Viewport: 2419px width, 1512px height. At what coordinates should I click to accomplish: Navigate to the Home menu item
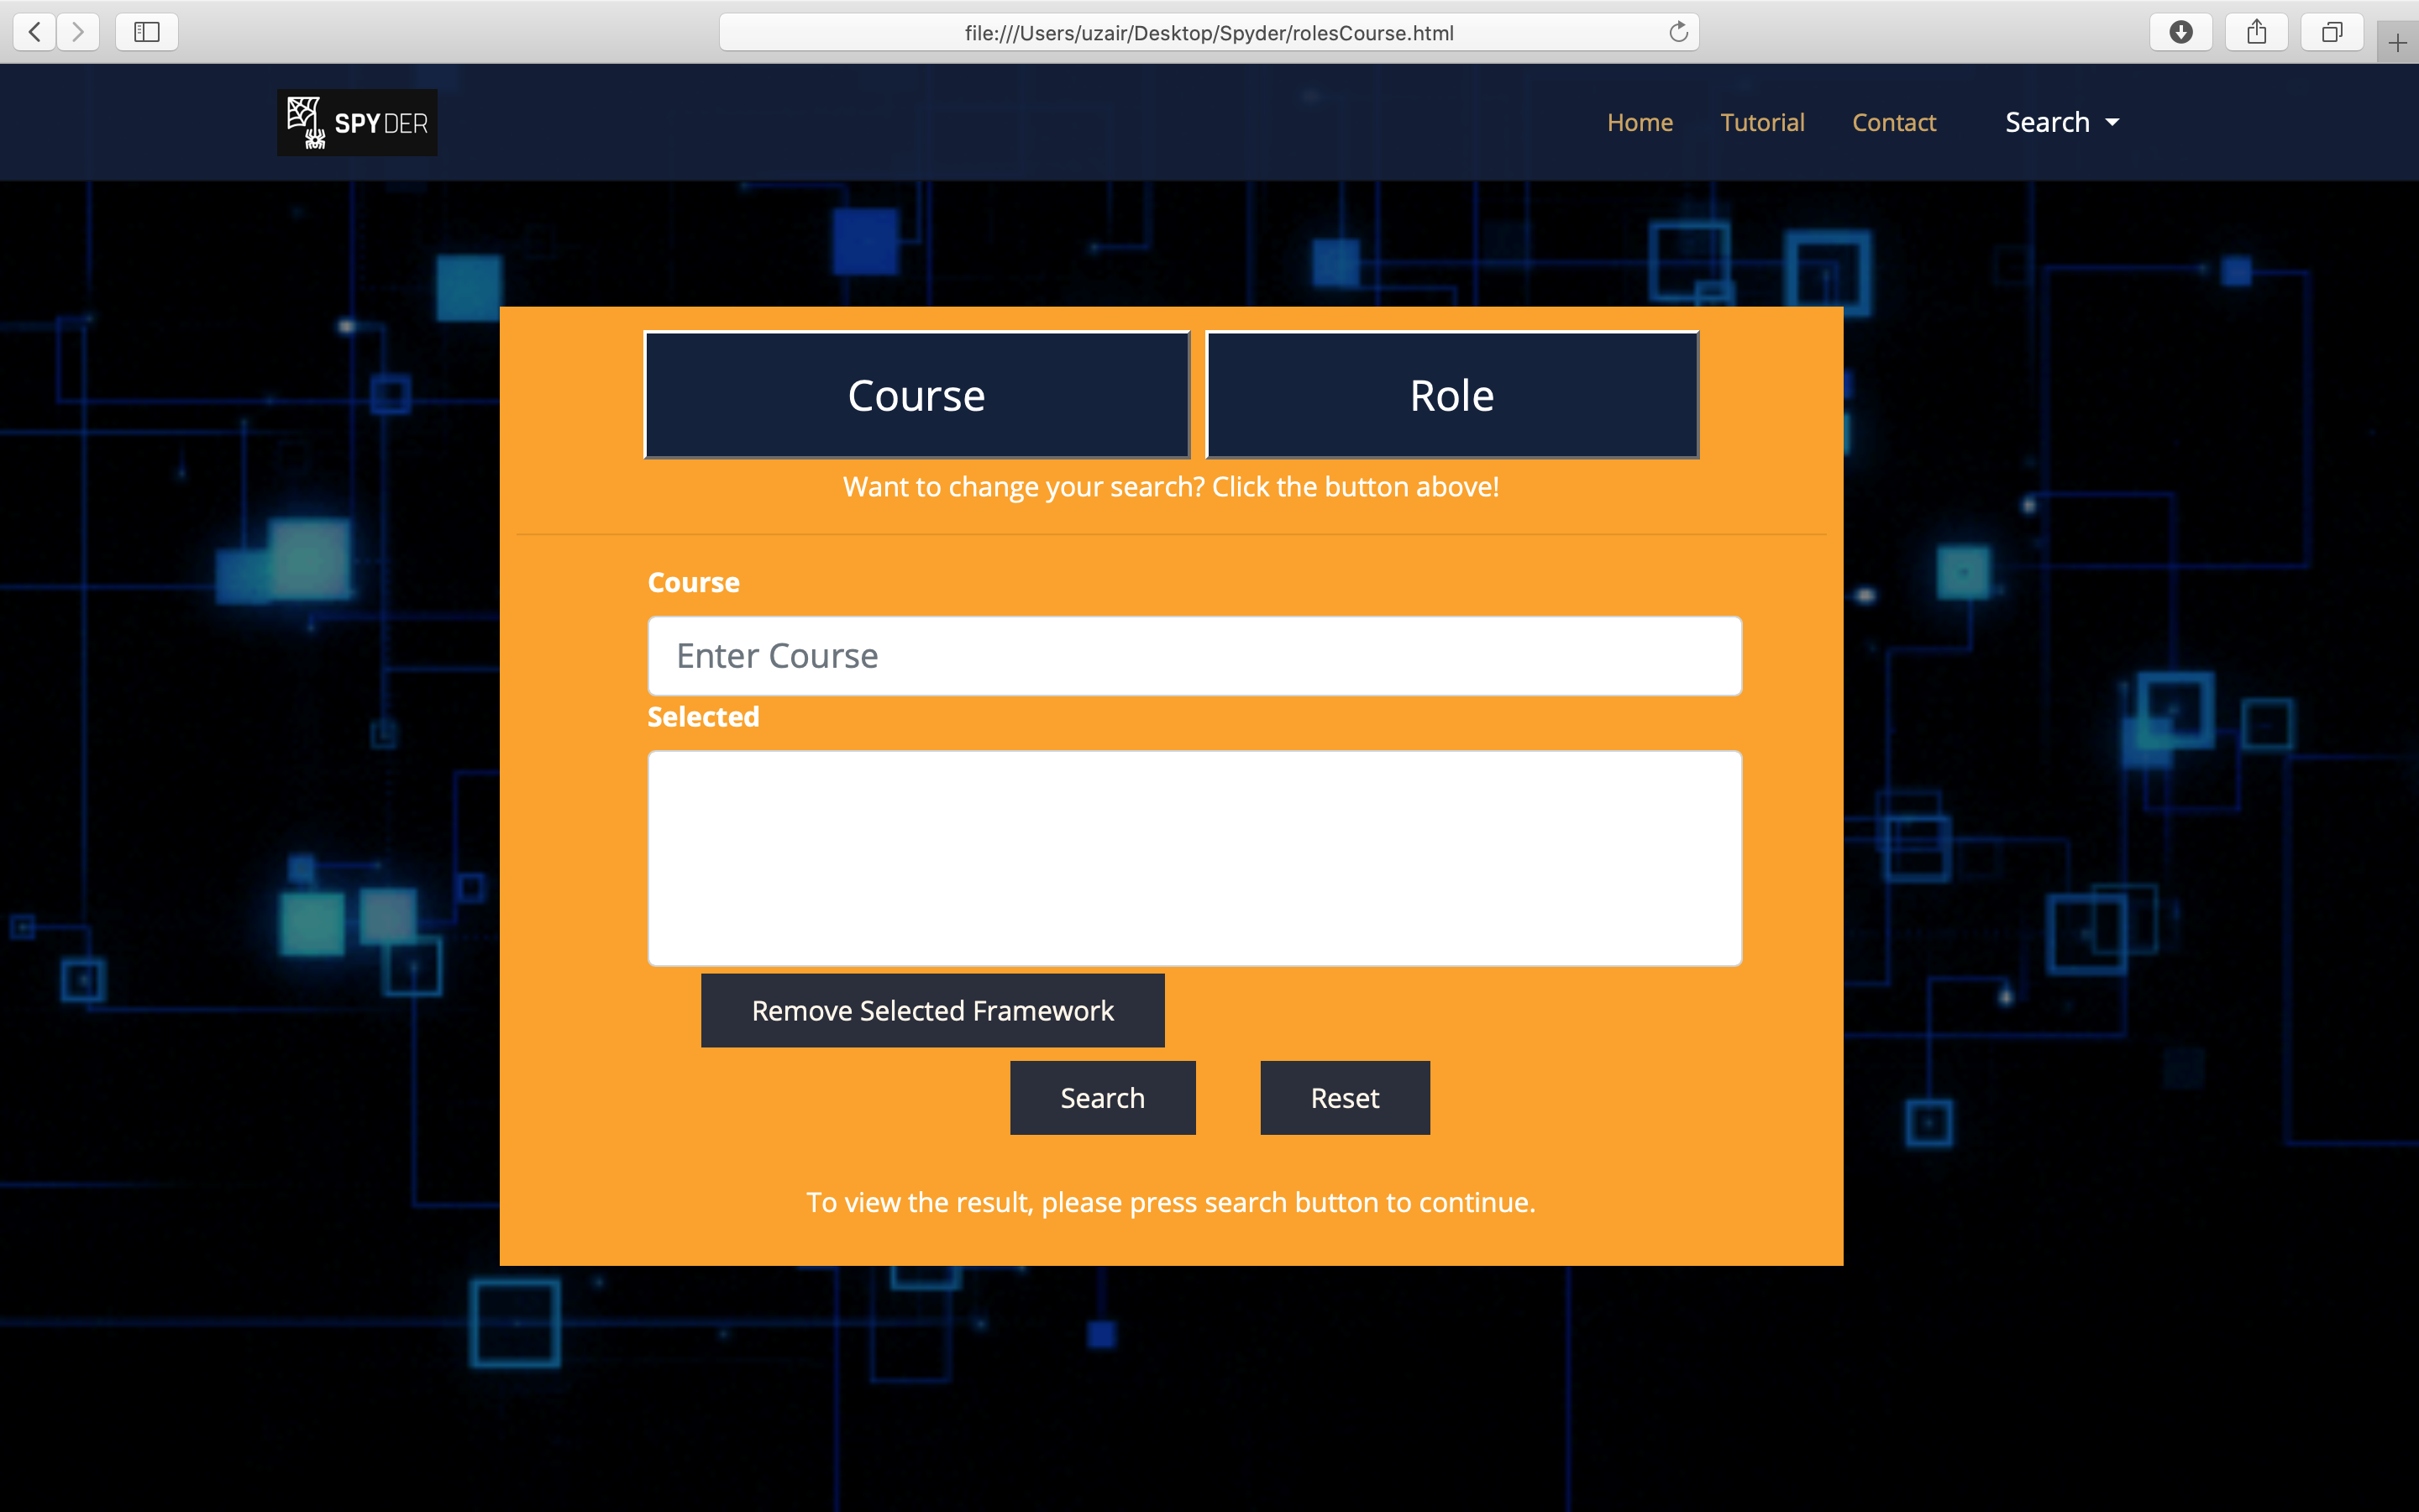coord(1640,121)
